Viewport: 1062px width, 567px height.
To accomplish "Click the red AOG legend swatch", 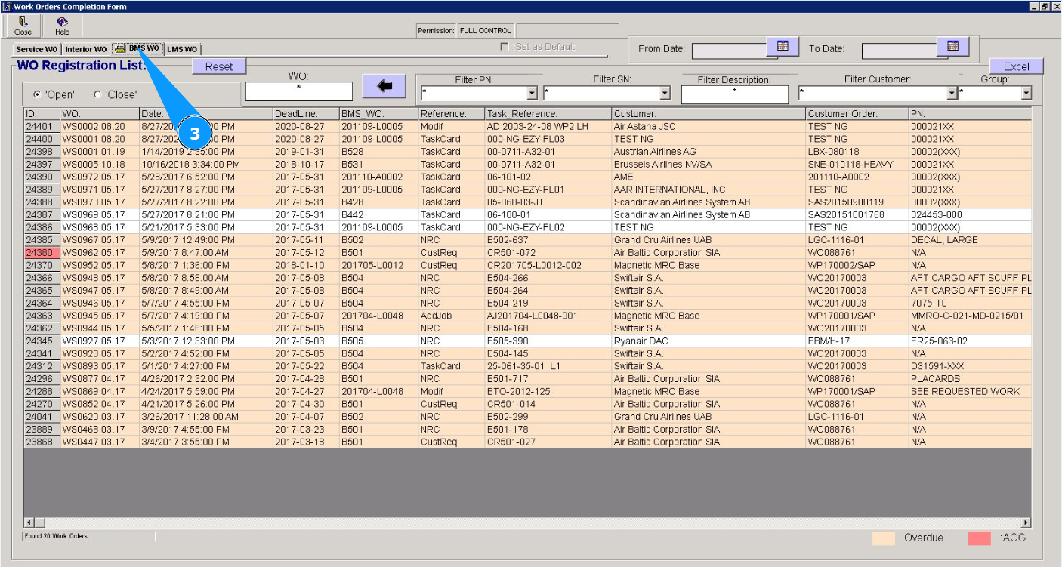I will (x=979, y=538).
